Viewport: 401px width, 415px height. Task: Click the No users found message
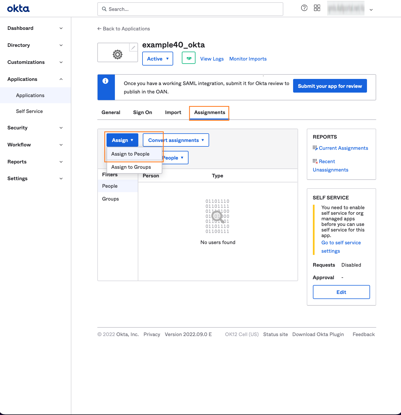(x=218, y=242)
